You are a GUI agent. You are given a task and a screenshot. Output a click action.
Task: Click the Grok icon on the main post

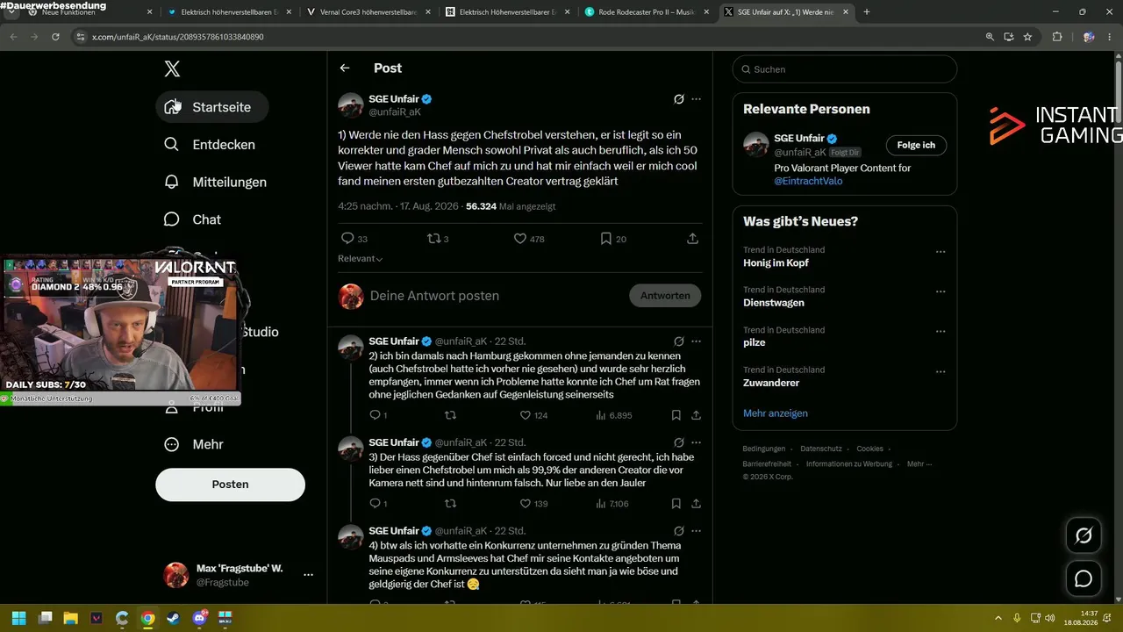(x=678, y=99)
